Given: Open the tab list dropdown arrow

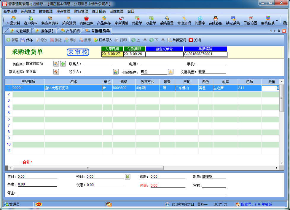Looking at the screenshot, I should 279,31.
